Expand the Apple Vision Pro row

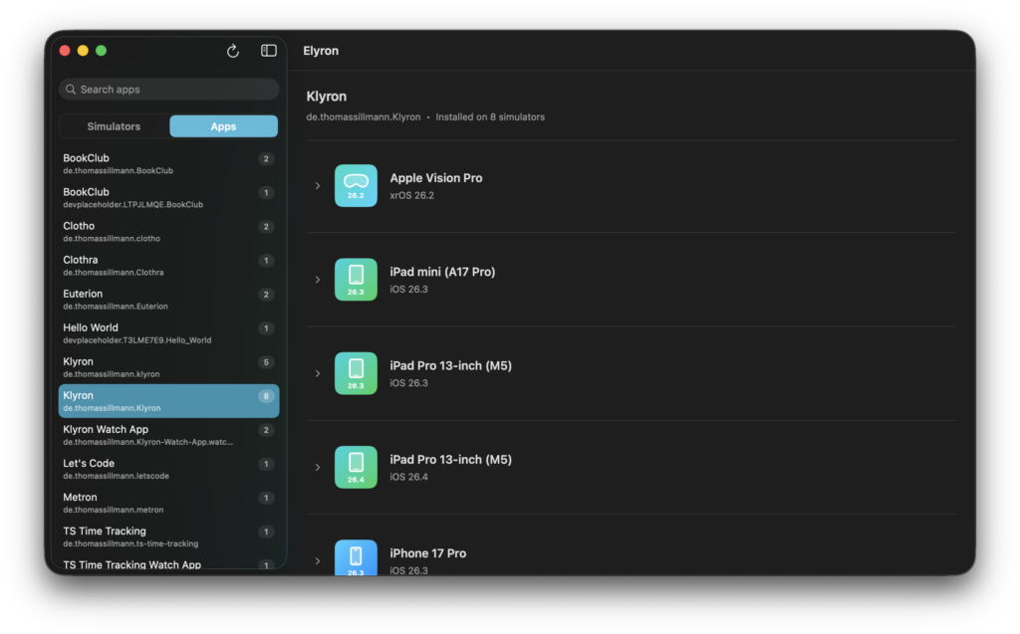pos(318,186)
